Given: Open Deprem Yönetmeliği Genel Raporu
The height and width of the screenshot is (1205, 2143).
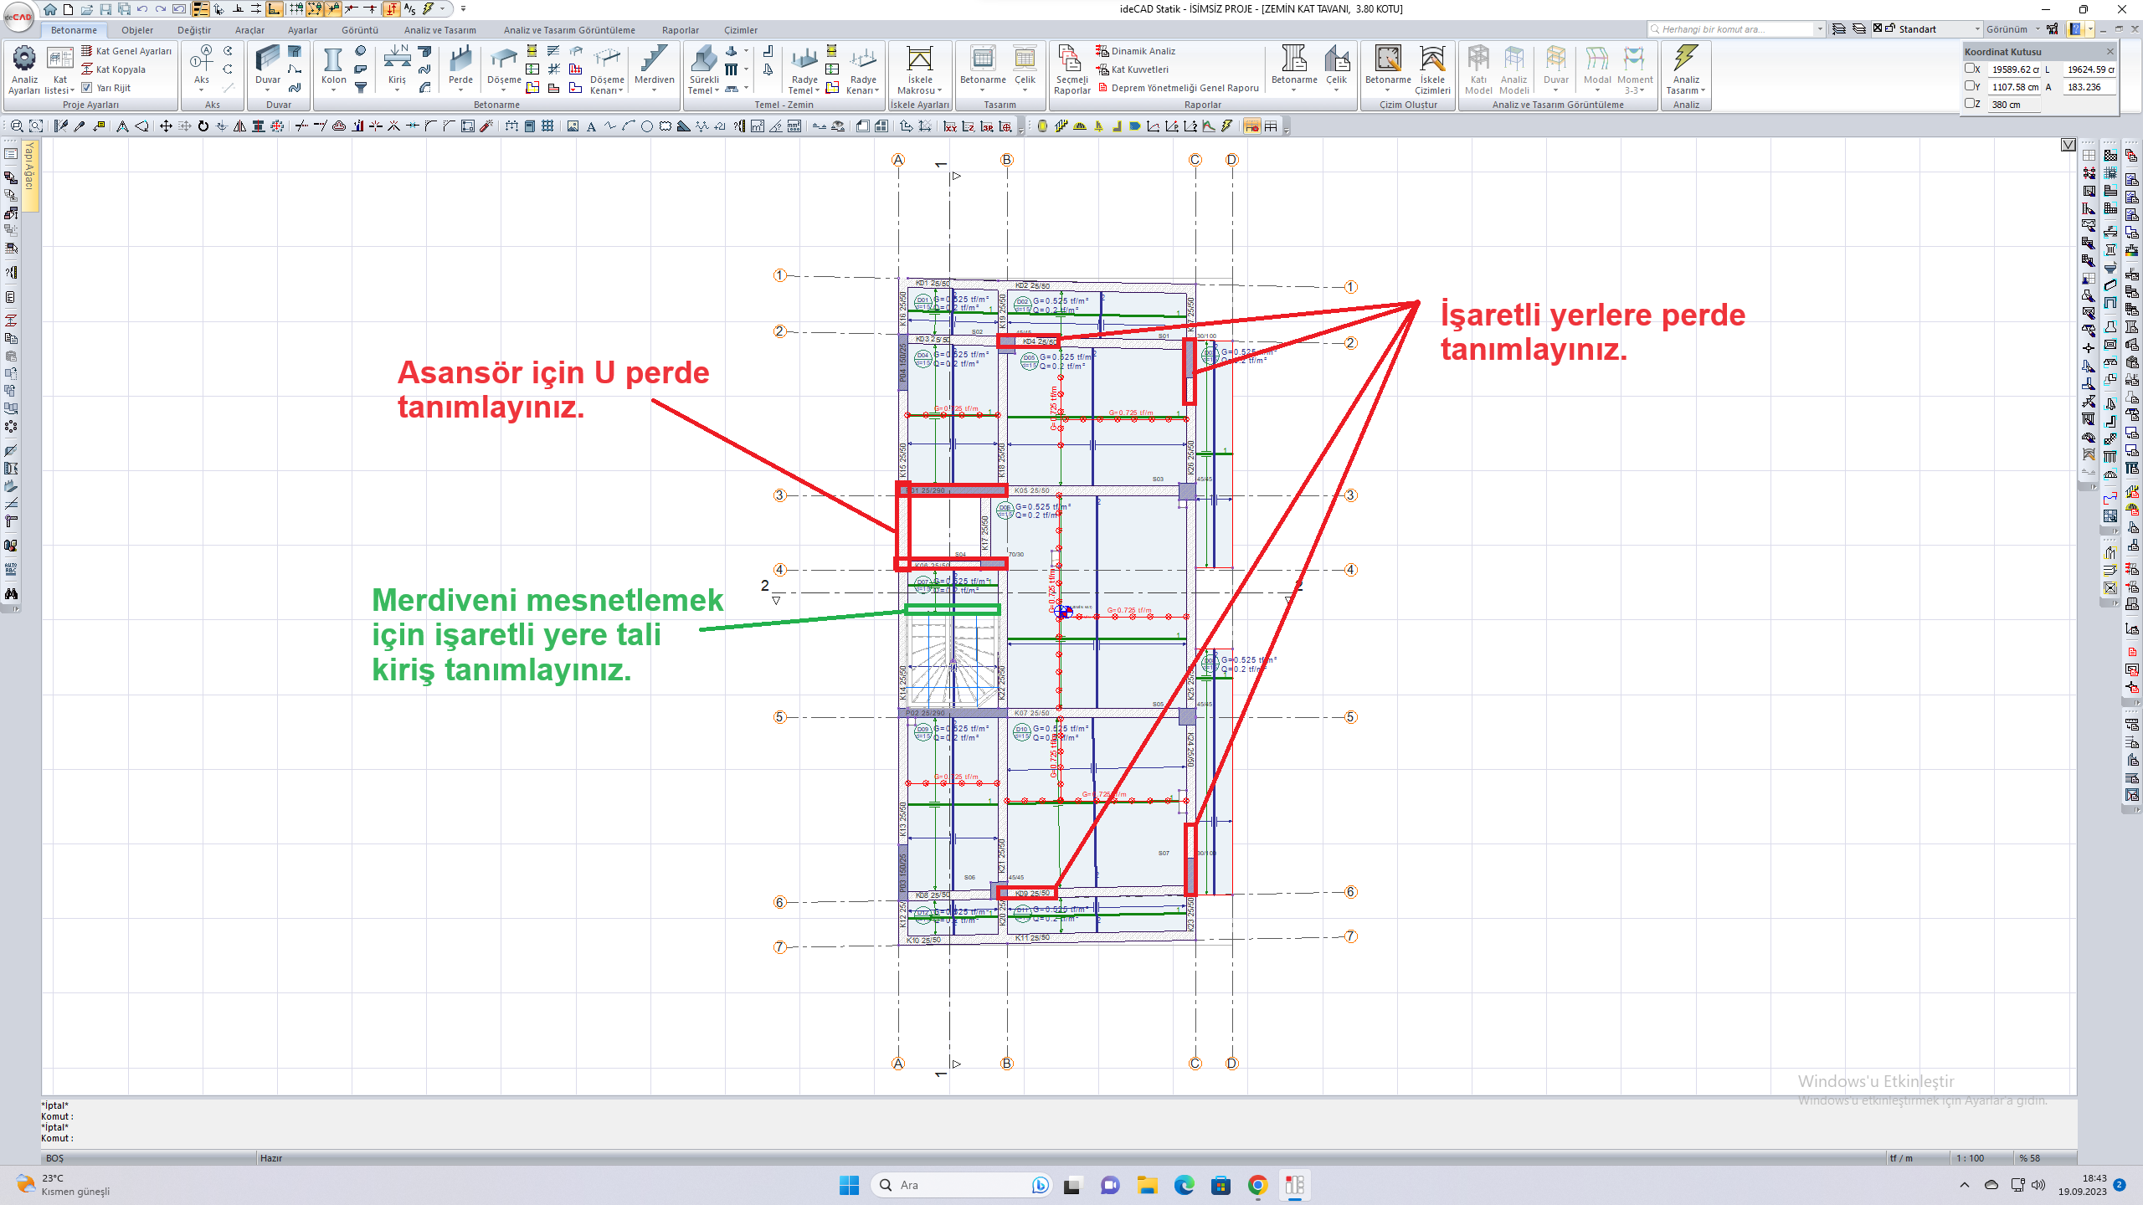Looking at the screenshot, I should click(x=1178, y=88).
